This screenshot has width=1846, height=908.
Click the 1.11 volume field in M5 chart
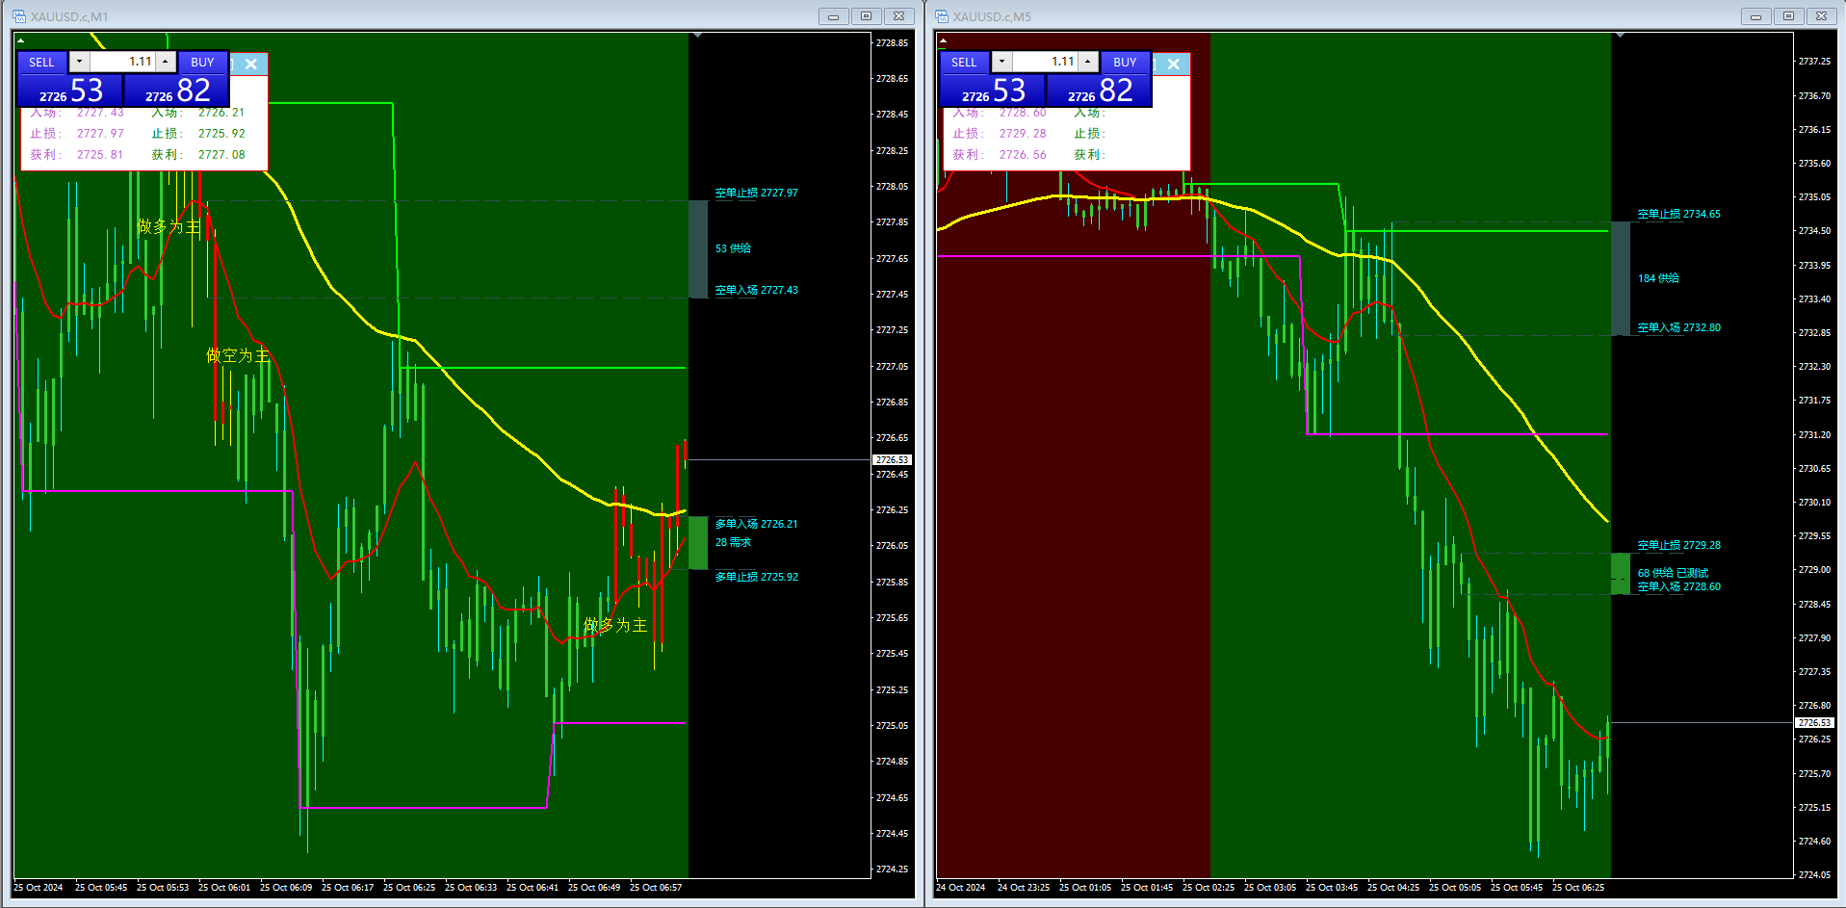click(1045, 62)
